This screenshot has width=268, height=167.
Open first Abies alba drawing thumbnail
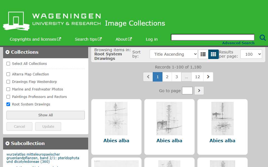(116, 119)
